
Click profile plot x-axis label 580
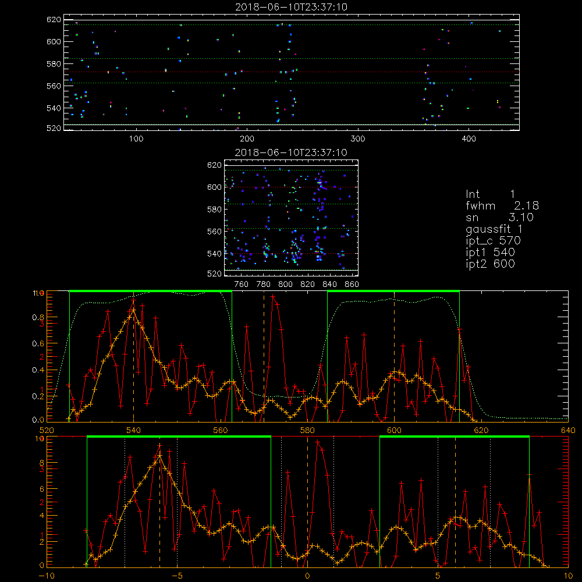[x=307, y=431]
